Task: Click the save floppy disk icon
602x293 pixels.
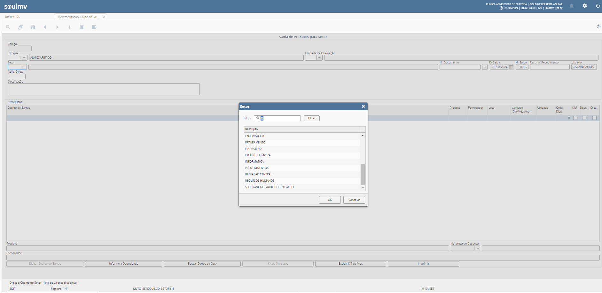Action: [x=33, y=27]
